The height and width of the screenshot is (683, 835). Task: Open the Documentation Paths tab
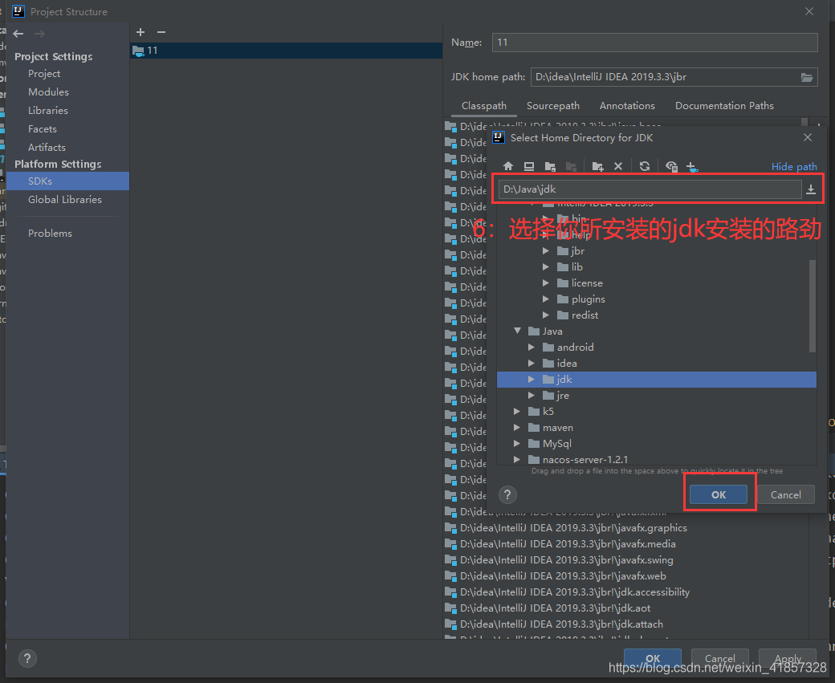[x=724, y=106]
